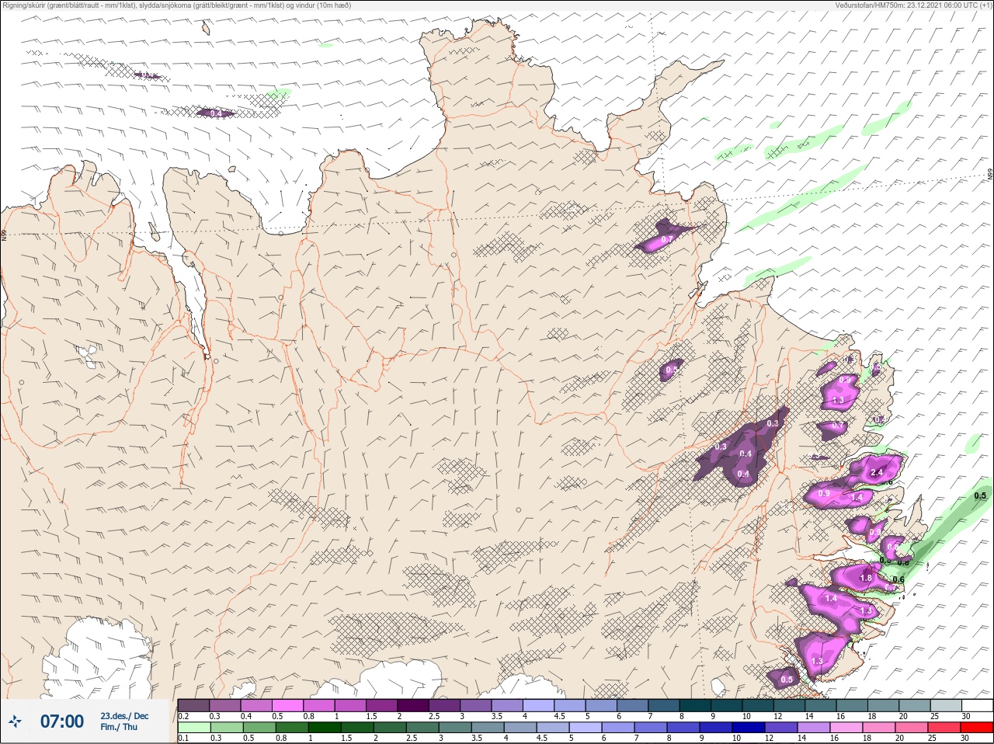This screenshot has width=994, height=744.
Task: Select the dark purple 2 snow legend swatch
Action: tap(413, 705)
